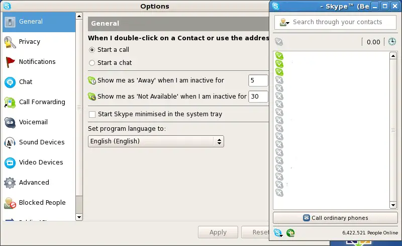Open the Skype status menu icon
Screen dimensions: 402x246
pyautogui.click(x=278, y=233)
